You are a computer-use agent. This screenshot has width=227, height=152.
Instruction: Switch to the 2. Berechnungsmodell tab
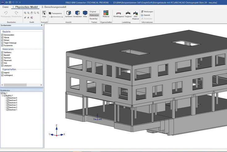(x=54, y=7)
